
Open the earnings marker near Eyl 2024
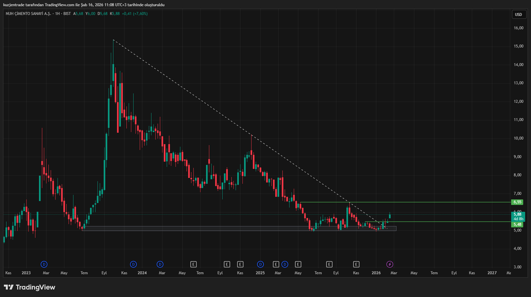click(x=227, y=264)
